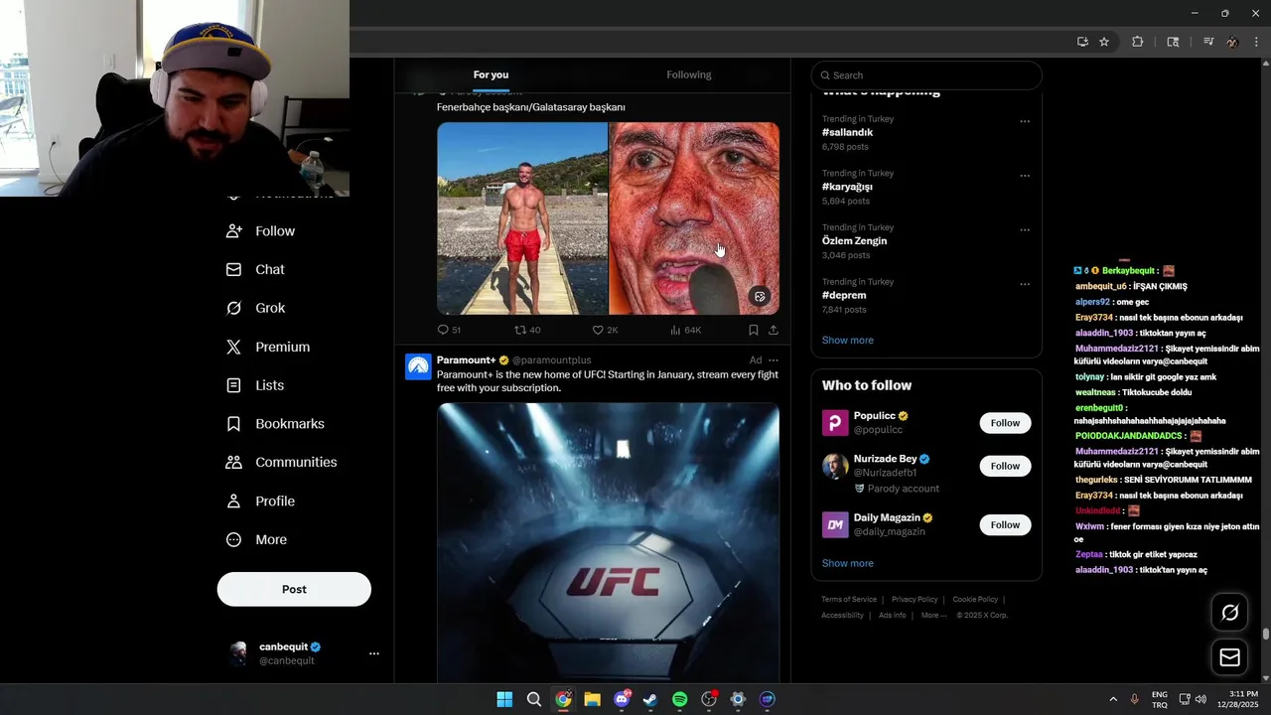
Task: Open the Privacy Policy link
Action: pyautogui.click(x=915, y=600)
